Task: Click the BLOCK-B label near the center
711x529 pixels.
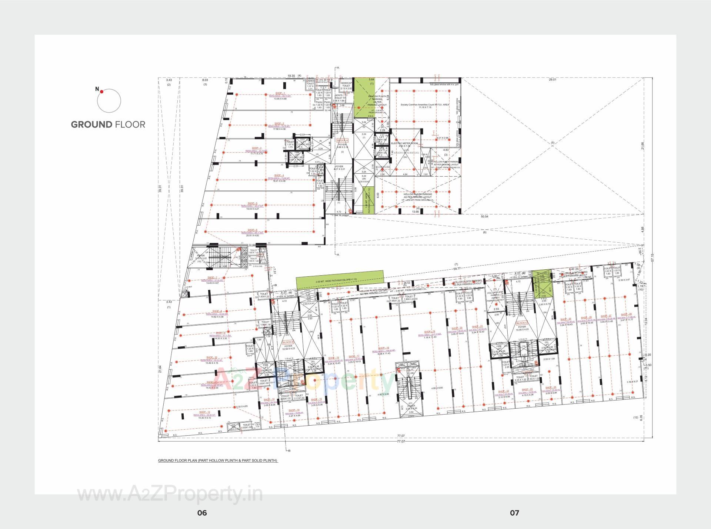Action: [x=288, y=342]
